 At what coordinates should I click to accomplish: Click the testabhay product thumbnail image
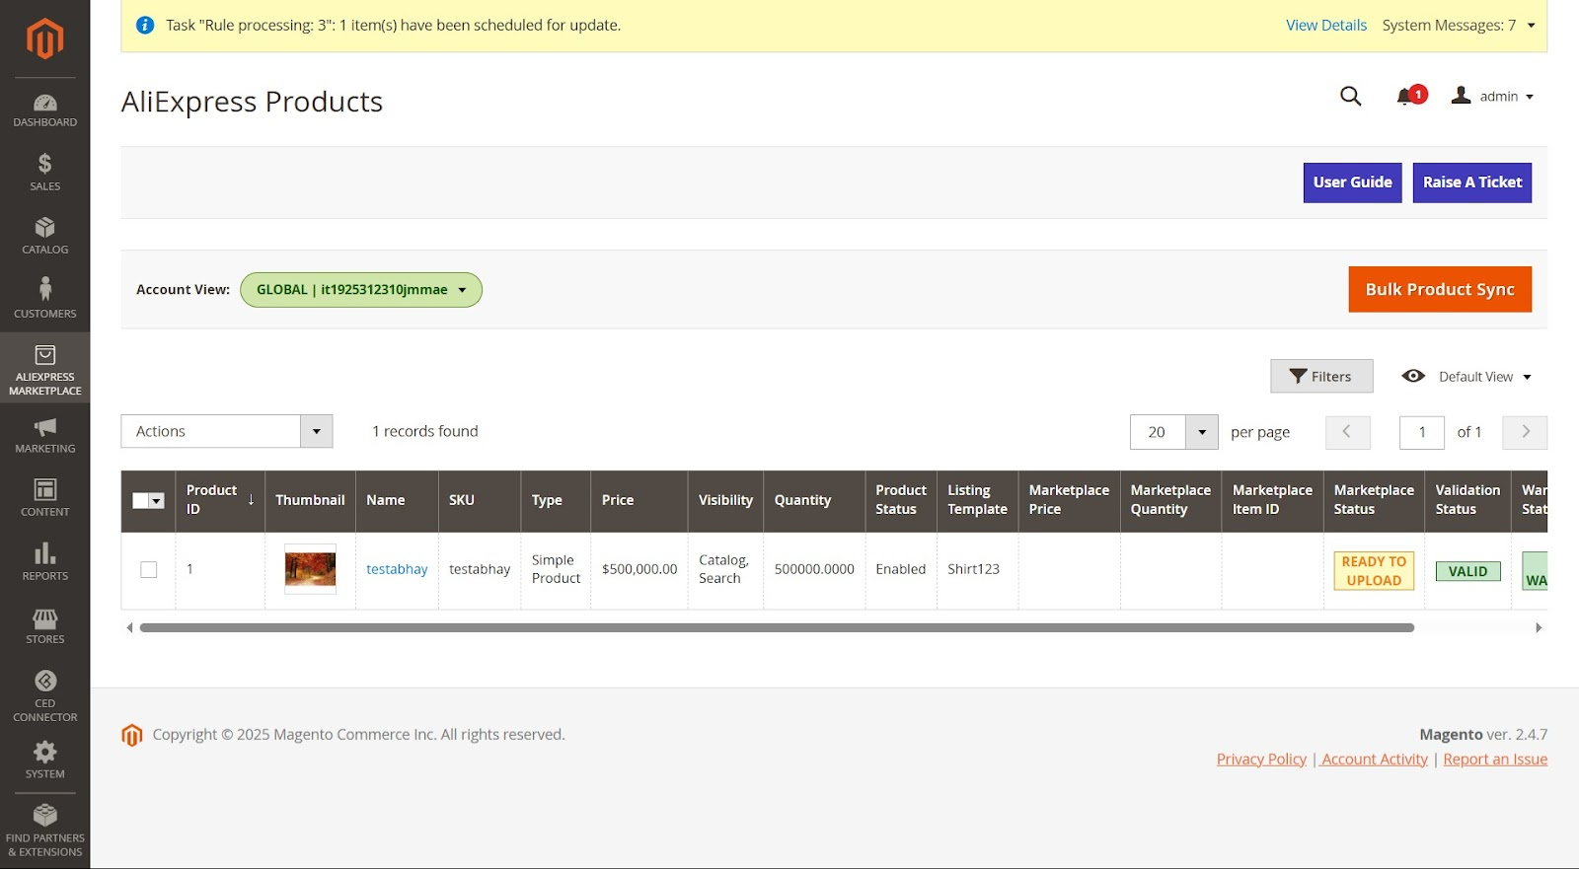click(310, 569)
